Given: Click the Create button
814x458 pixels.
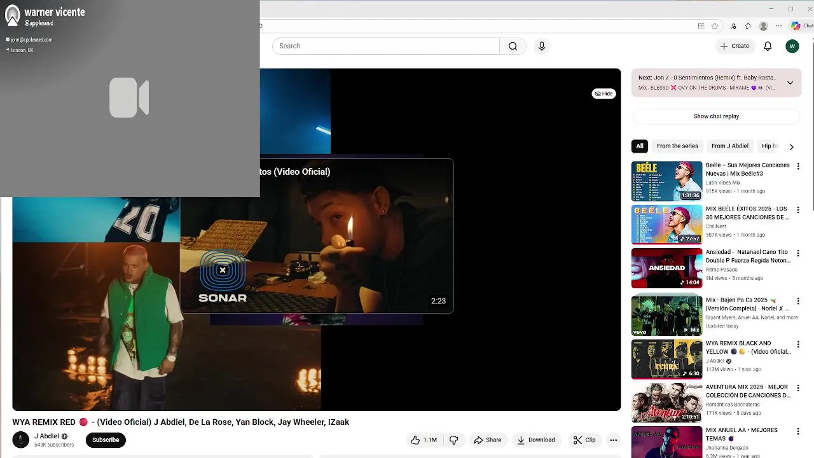Looking at the screenshot, I should point(735,46).
